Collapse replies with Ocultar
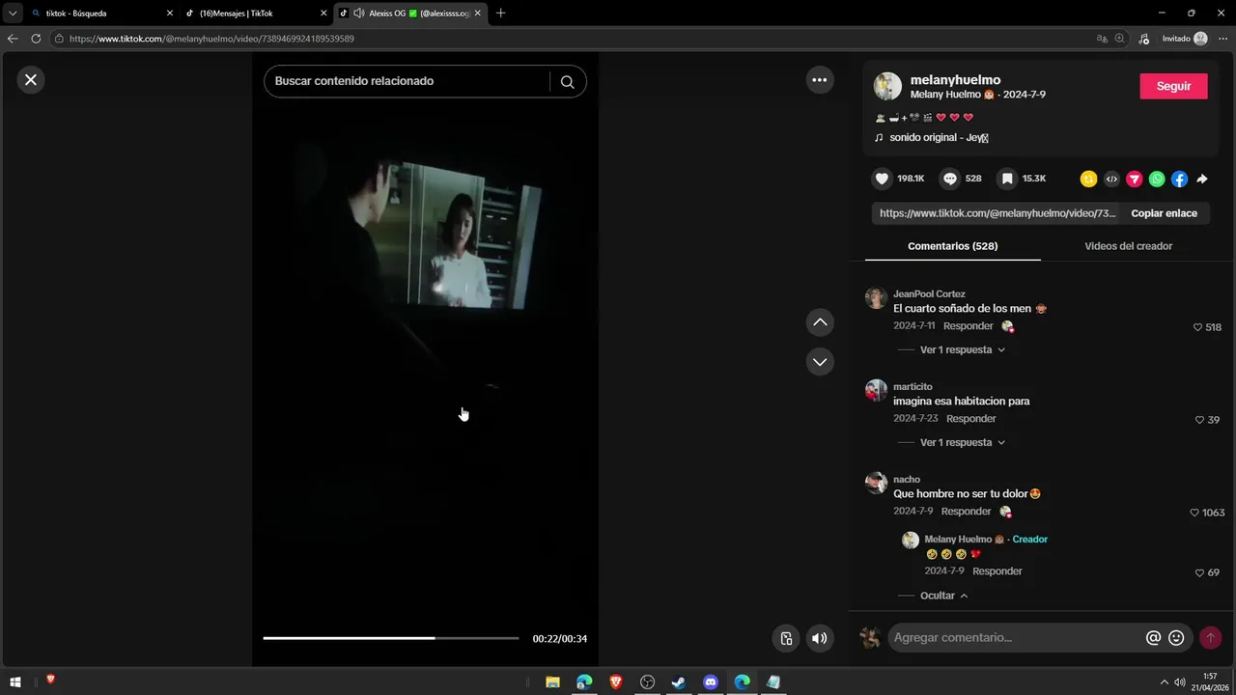Screen dimensions: 1236x695 tap(943, 596)
